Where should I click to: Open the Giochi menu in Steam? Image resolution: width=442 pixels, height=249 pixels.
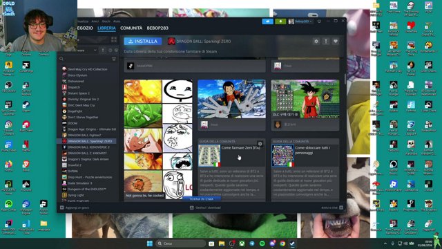pyautogui.click(x=106, y=21)
